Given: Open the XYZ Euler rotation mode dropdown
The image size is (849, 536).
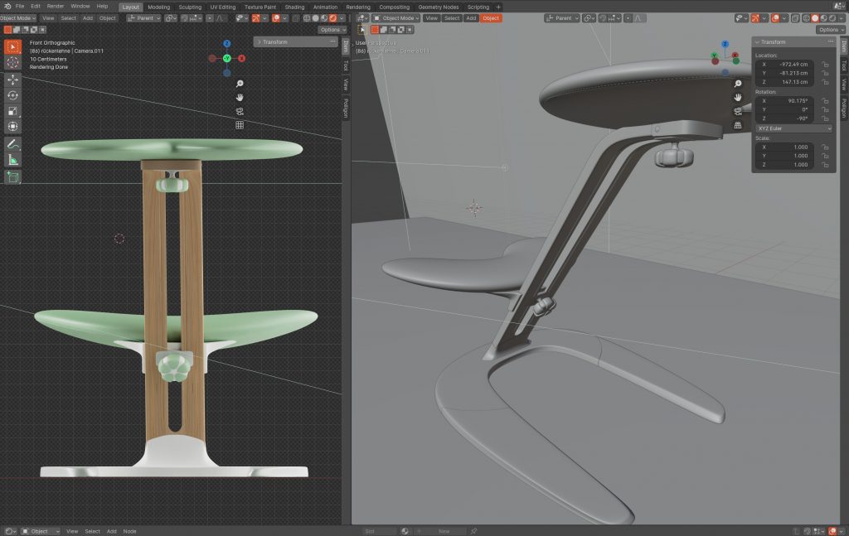Looking at the screenshot, I should point(793,128).
